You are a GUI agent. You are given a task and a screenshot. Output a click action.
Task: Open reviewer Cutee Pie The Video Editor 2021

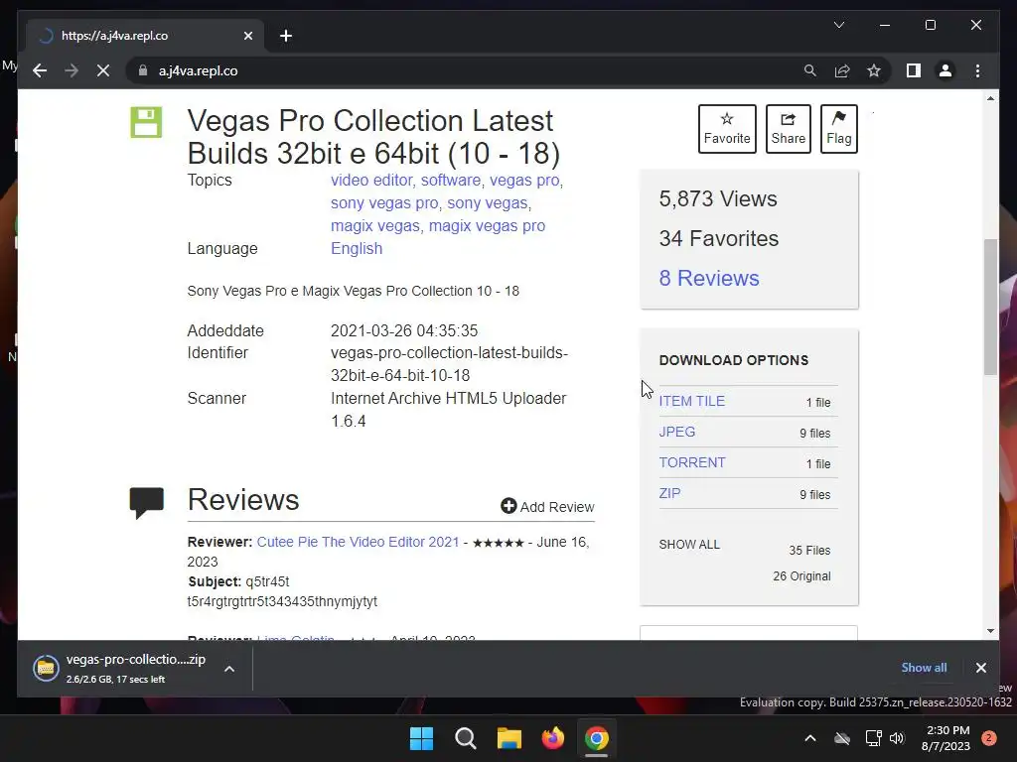click(358, 542)
